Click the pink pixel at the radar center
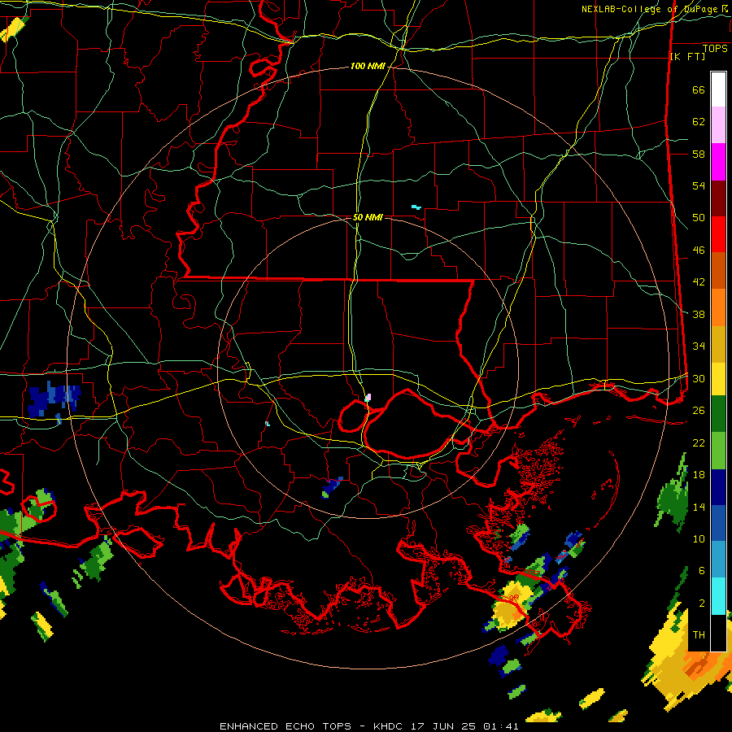 368,397
